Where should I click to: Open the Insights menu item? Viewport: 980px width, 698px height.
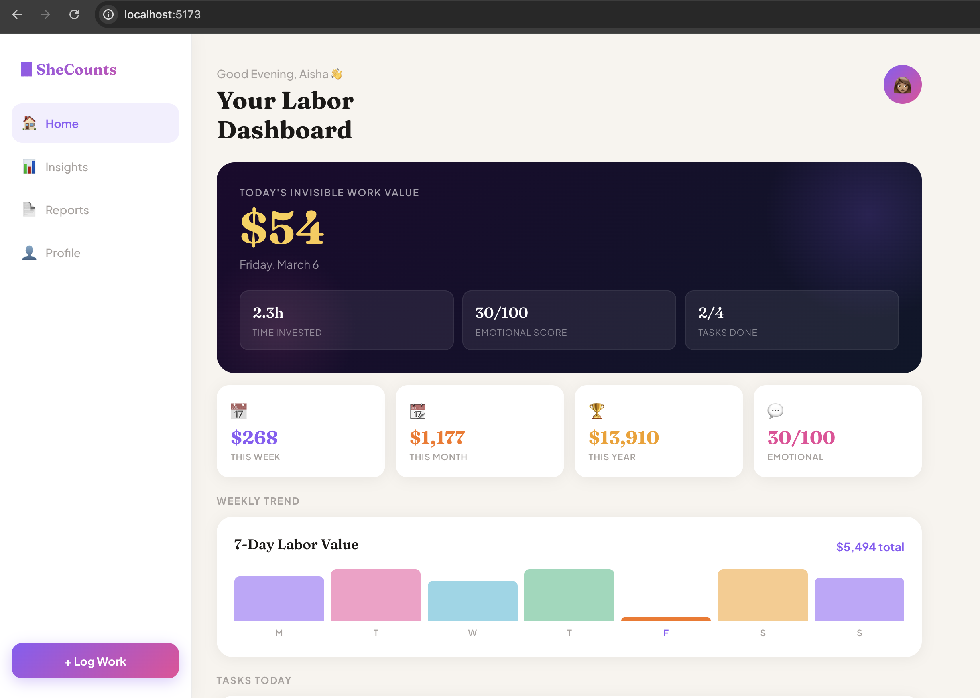[x=67, y=167]
